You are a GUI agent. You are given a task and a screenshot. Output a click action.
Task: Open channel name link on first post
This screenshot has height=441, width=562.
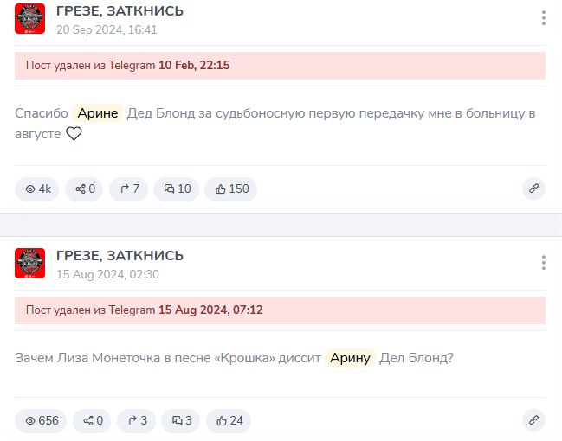120,11
